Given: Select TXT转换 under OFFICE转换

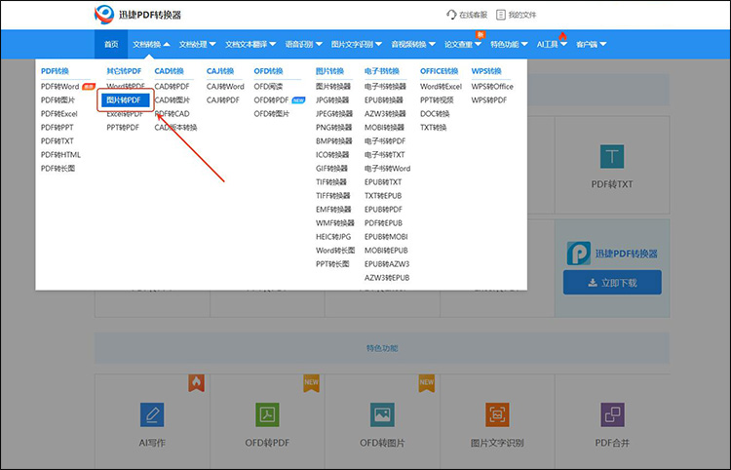Looking at the screenshot, I should (x=433, y=128).
